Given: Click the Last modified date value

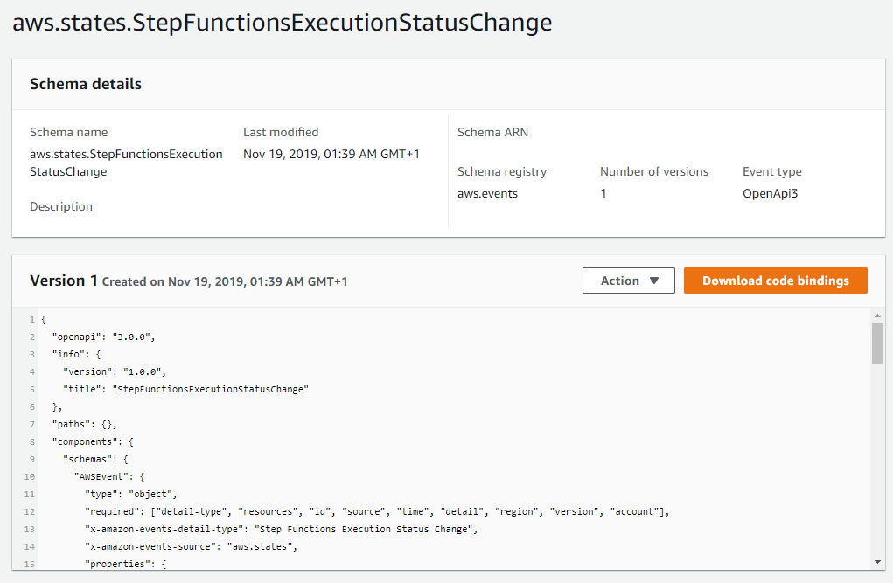Looking at the screenshot, I should pyautogui.click(x=331, y=154).
